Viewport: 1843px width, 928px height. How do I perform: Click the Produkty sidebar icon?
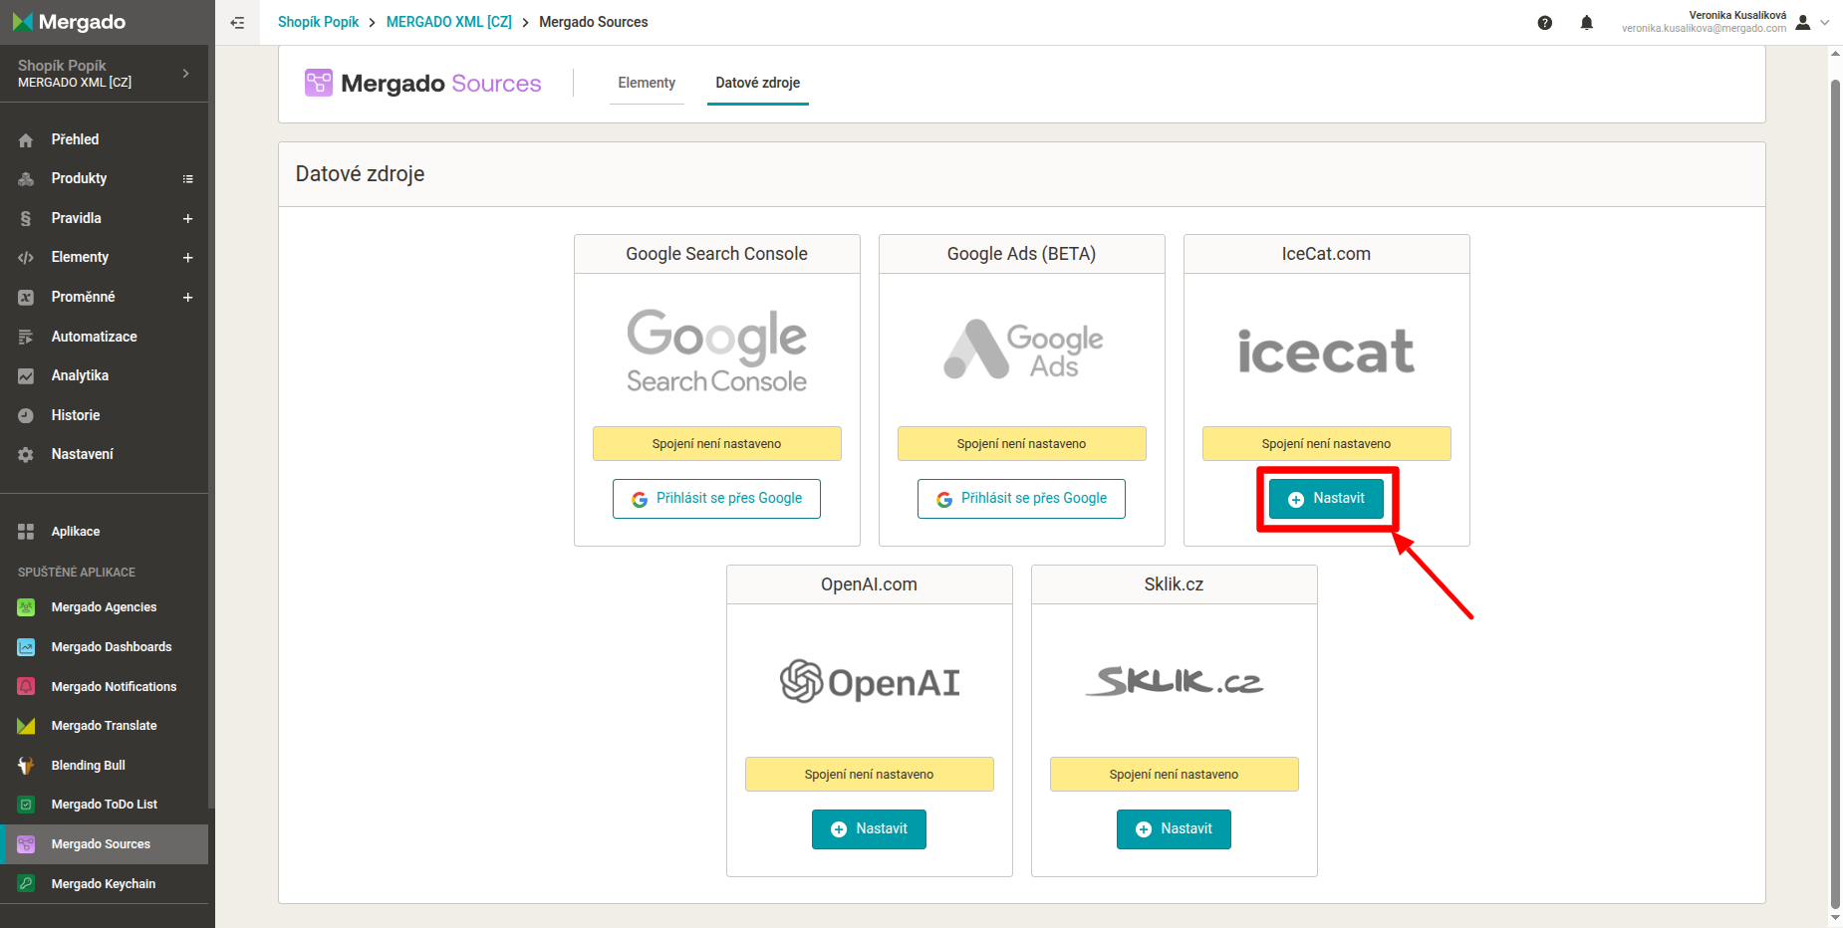[27, 179]
